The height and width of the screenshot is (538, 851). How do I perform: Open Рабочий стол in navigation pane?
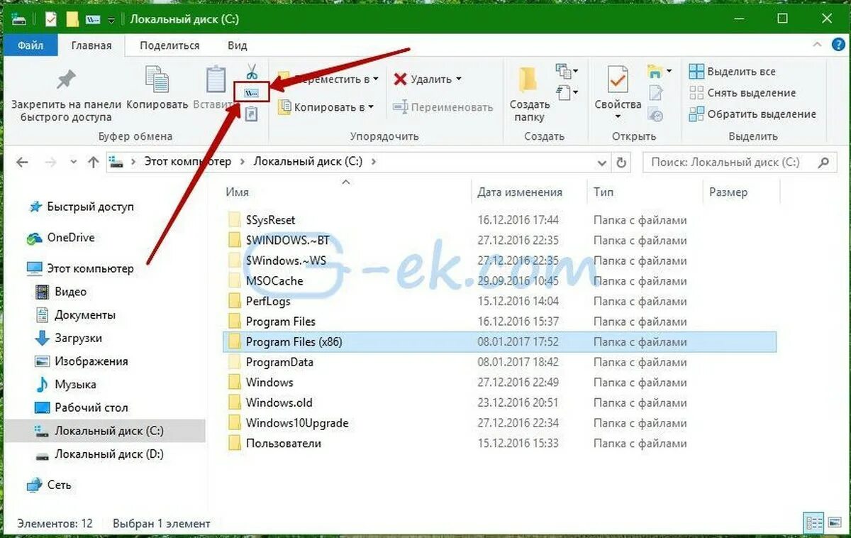[x=82, y=407]
